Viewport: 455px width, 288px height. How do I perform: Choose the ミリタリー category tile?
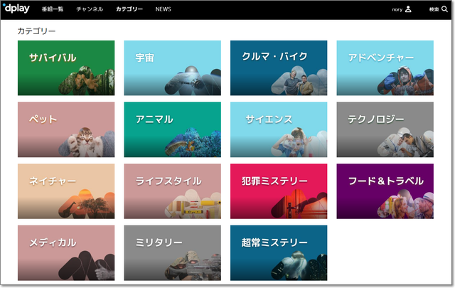pyautogui.click(x=172, y=252)
